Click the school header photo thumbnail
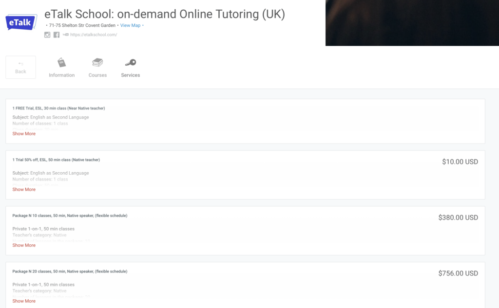This screenshot has height=308, width=499. click(x=412, y=23)
